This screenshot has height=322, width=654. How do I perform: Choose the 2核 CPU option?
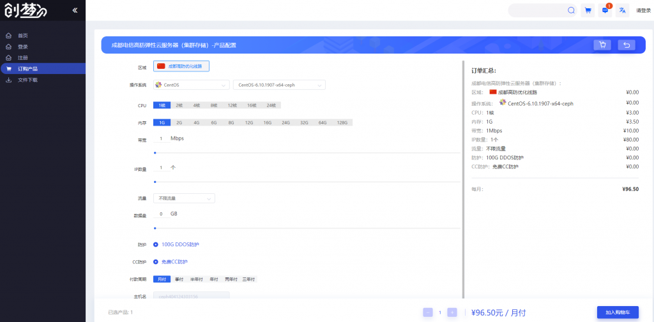[x=179, y=105]
